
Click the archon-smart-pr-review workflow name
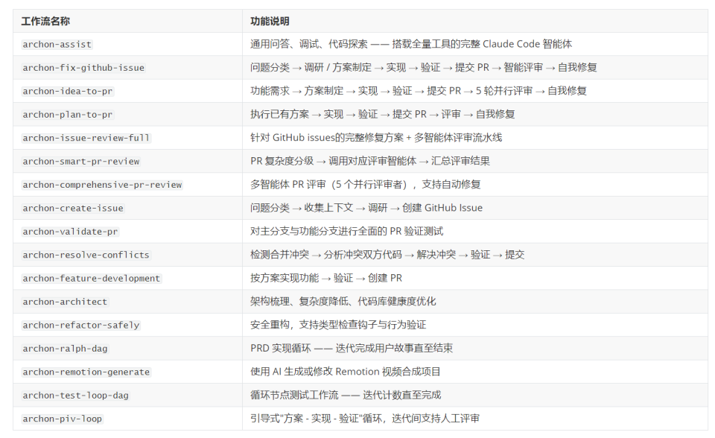[x=80, y=161]
